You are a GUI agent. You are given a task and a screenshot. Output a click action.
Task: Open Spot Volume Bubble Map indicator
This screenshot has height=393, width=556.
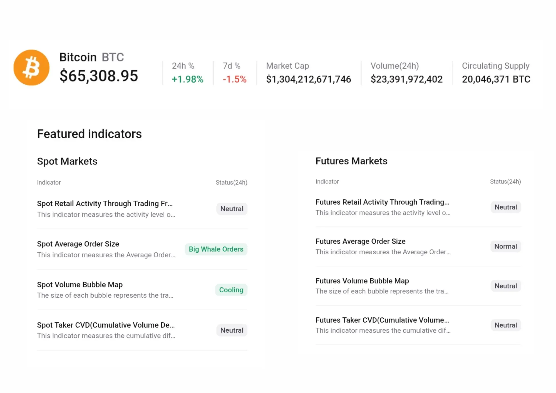(x=80, y=285)
